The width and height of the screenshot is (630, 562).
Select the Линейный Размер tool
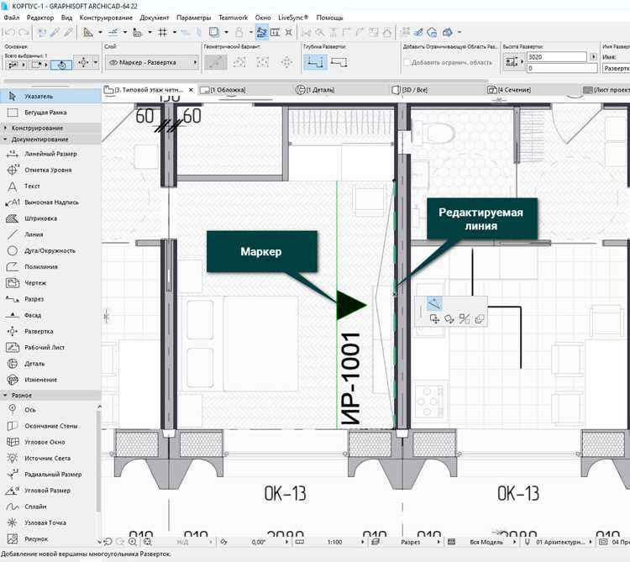[50, 154]
